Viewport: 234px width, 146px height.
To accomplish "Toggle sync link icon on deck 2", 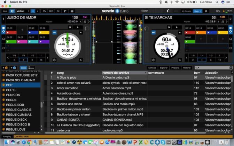I will (154, 32).
